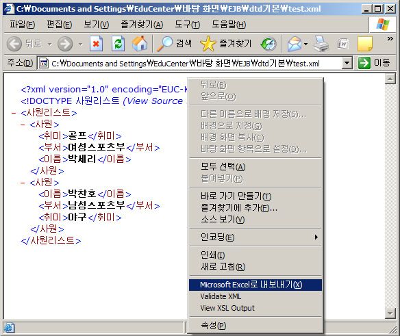Open the Mail button dropdown arrow

305,44
